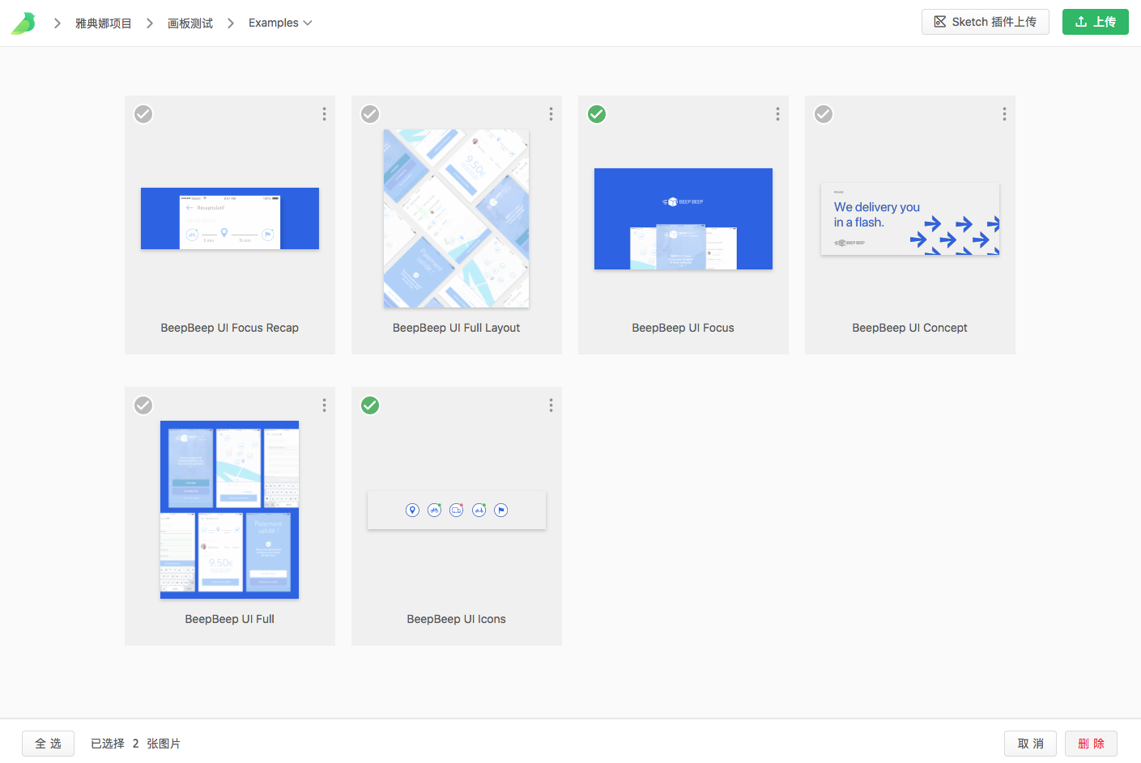Click the green 上传 upload button
The image size is (1141, 763).
1095,22
